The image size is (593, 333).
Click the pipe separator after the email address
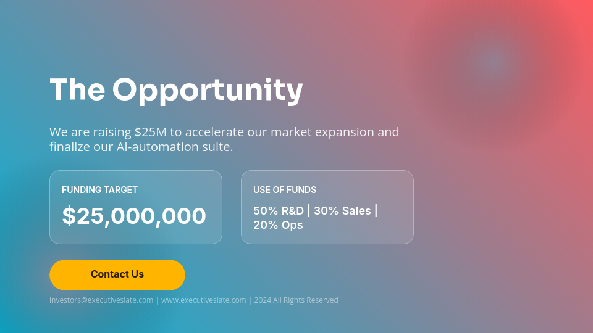pyautogui.click(x=158, y=300)
